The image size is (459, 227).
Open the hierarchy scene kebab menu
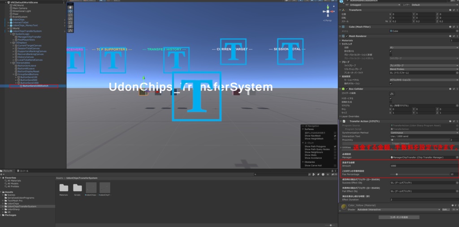(64, 2)
